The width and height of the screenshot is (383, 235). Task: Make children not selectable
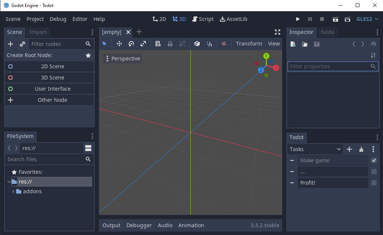click(182, 44)
